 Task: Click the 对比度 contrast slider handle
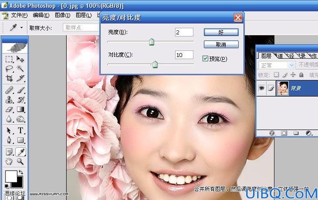pyautogui.click(x=155, y=64)
